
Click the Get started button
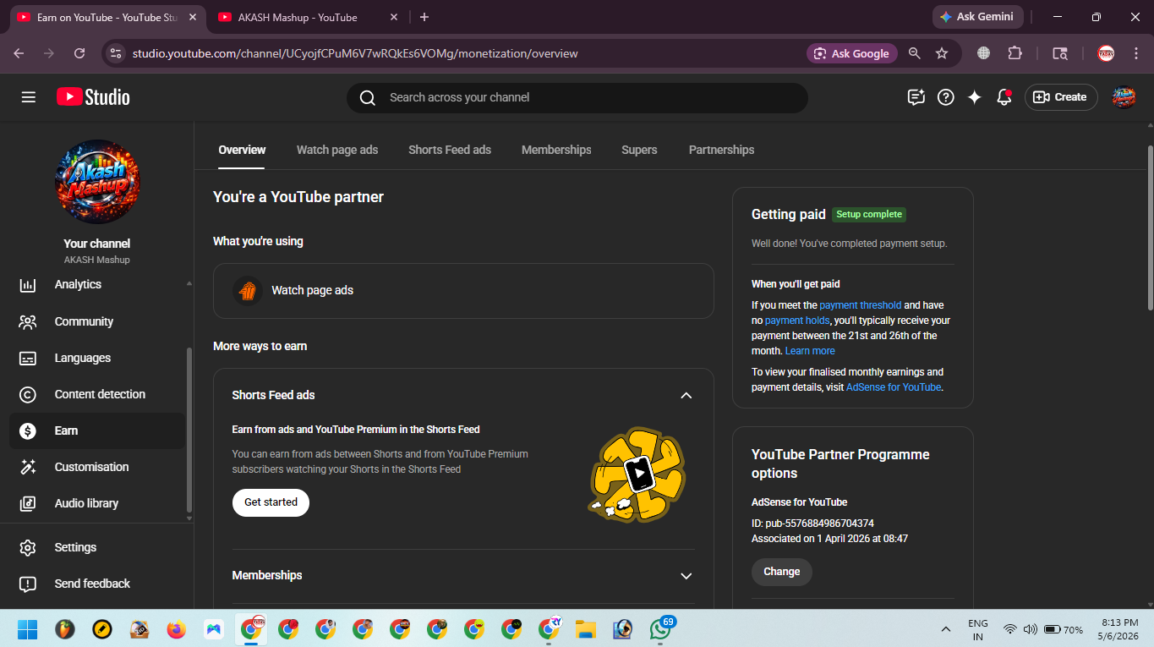(271, 502)
